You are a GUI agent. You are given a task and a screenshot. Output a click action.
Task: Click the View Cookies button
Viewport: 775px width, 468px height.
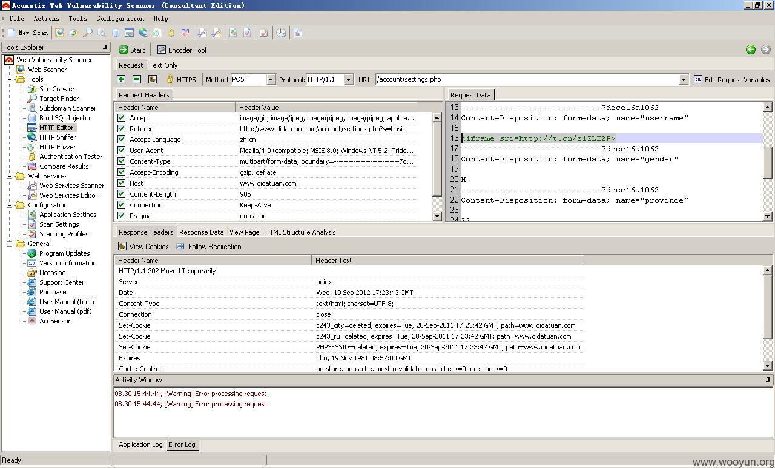pos(143,247)
